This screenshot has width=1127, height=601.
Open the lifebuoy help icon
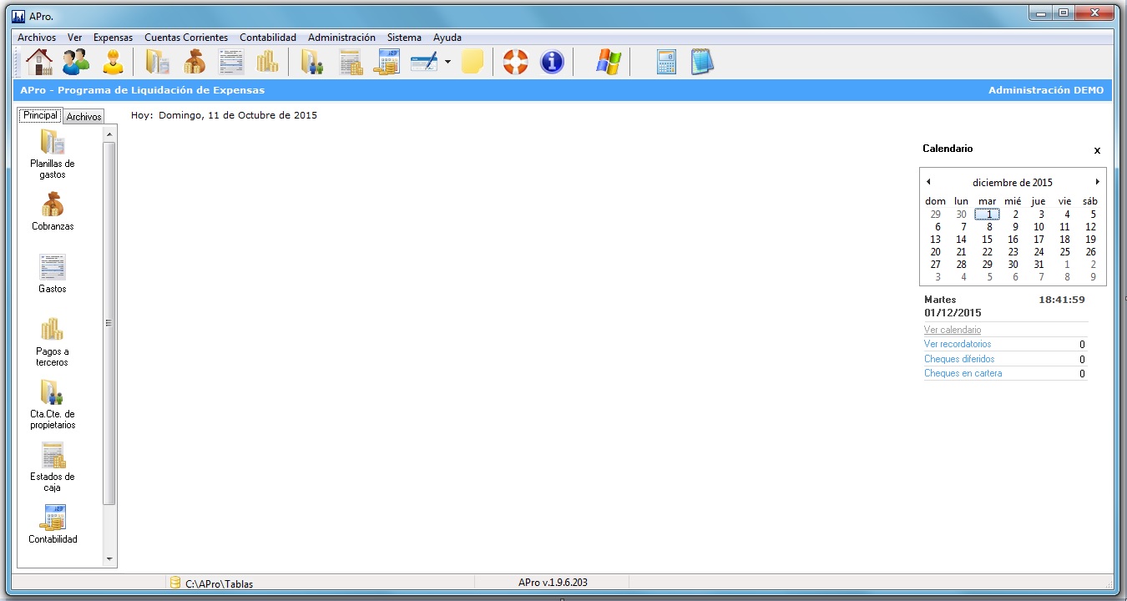point(516,62)
